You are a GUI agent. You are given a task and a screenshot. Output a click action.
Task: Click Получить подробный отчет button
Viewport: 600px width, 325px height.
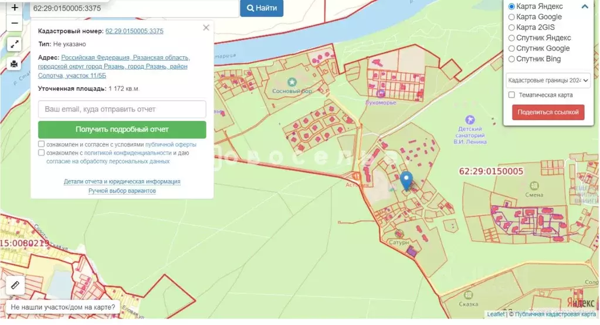click(122, 130)
